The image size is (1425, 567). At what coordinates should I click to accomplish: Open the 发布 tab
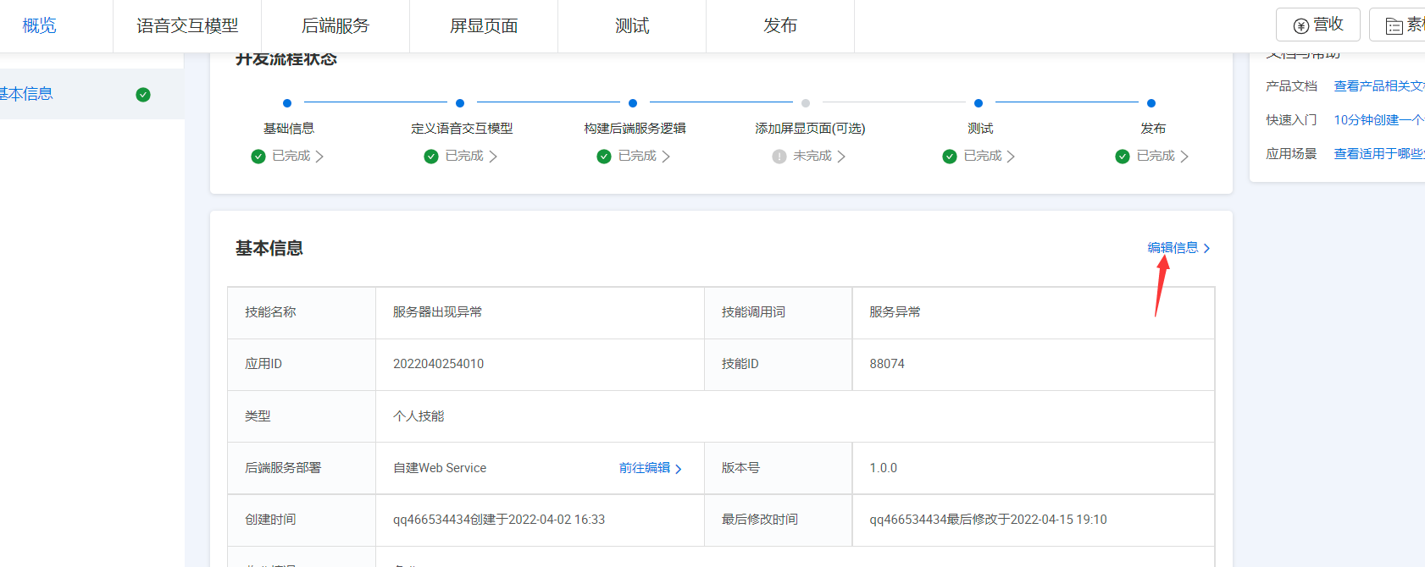click(780, 25)
